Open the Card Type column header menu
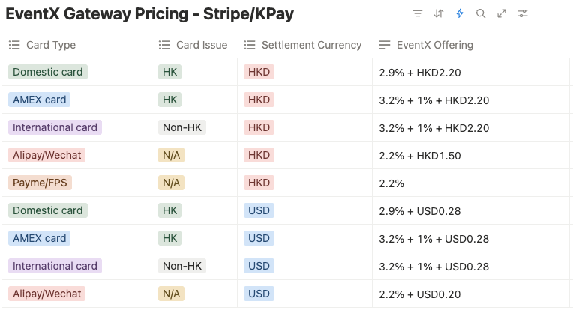 click(51, 45)
